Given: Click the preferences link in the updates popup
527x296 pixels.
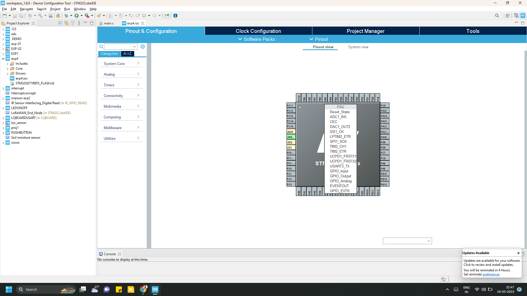Looking at the screenshot, I should (491, 274).
